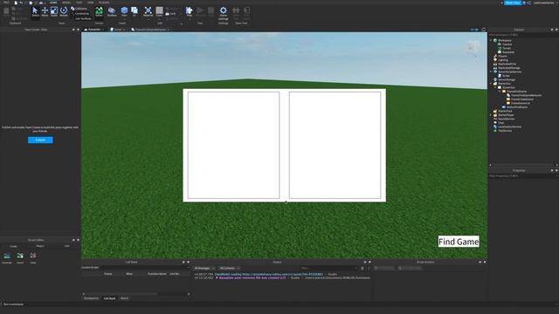Open the UI insert tool
This screenshot has width=559, height=314.
(x=135, y=11)
